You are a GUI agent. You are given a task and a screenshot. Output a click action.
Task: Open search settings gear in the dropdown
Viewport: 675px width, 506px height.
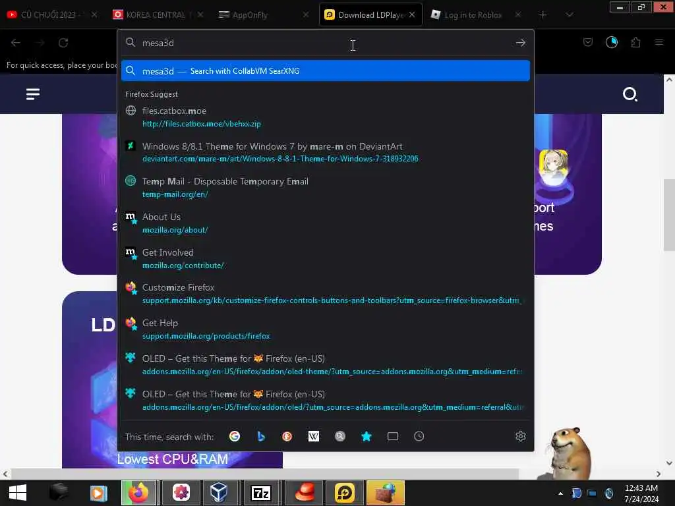click(521, 436)
